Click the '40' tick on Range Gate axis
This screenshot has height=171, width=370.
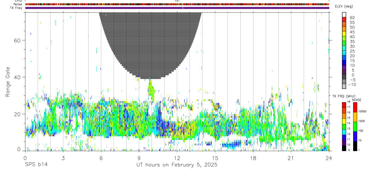17,77
